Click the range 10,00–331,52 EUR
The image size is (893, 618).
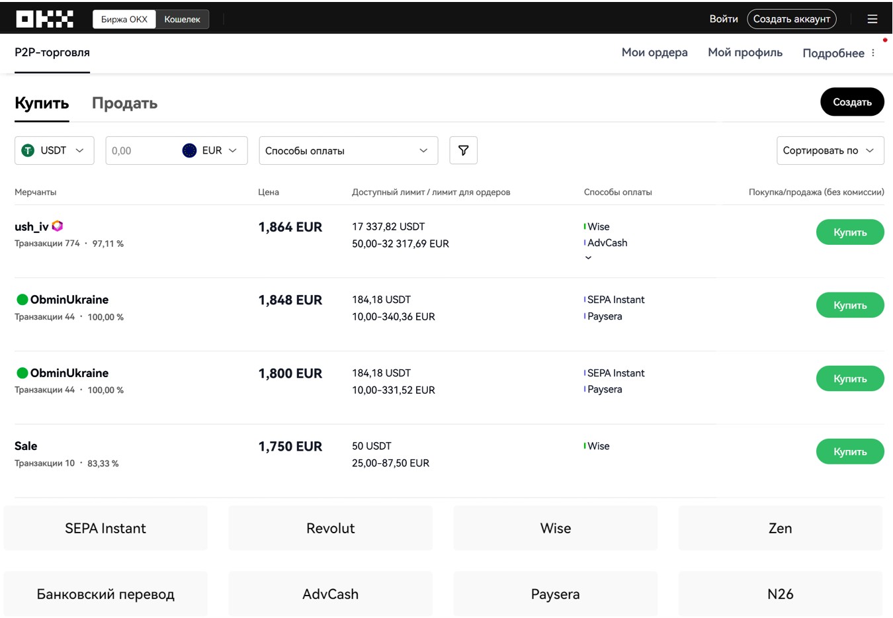point(394,390)
